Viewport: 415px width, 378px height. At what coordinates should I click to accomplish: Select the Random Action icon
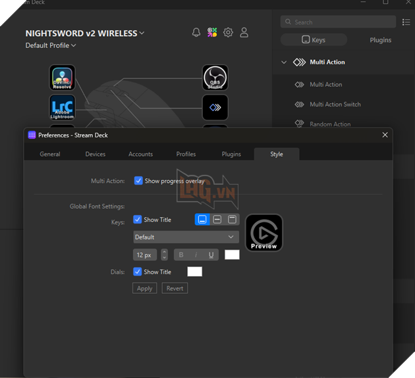(x=299, y=124)
